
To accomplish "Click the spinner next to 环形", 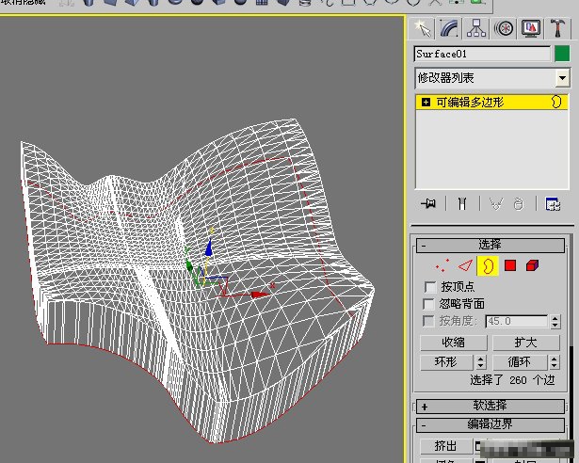I will coord(480,362).
